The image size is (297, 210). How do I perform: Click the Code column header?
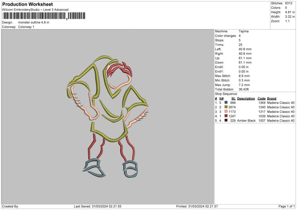(x=261, y=98)
